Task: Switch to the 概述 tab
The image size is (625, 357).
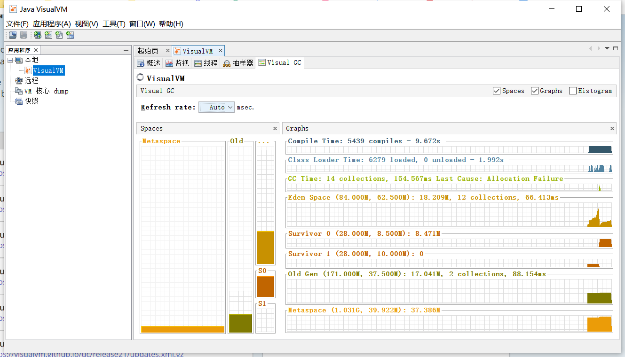Action: tap(149, 63)
